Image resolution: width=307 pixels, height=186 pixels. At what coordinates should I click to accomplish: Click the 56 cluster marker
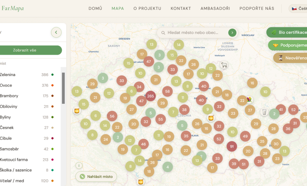112,116
